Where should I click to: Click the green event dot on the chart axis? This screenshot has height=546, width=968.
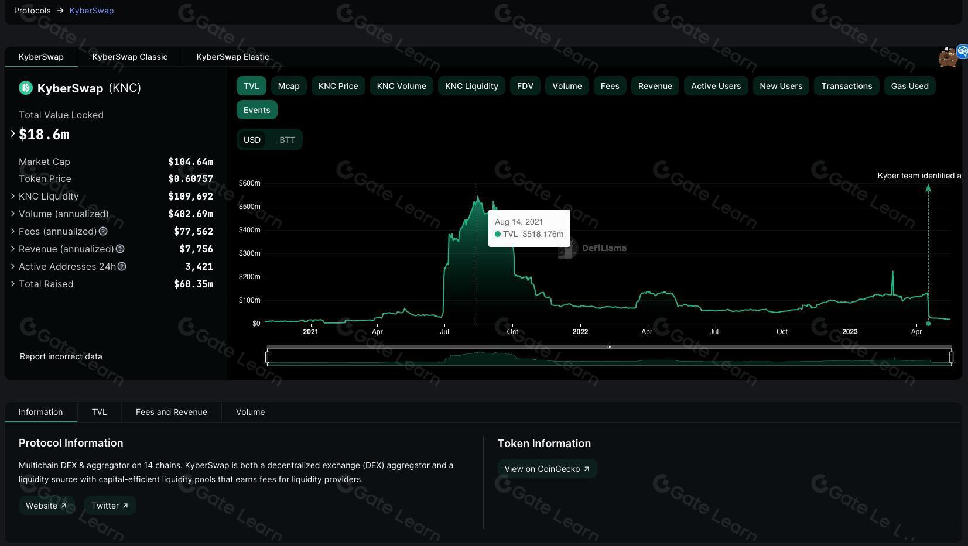coord(928,324)
